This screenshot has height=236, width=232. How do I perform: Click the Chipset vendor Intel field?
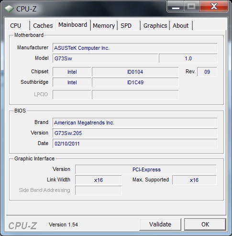72,72
